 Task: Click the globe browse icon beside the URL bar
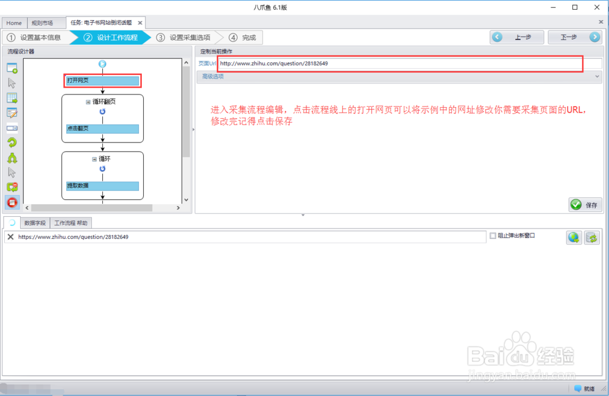coord(574,238)
